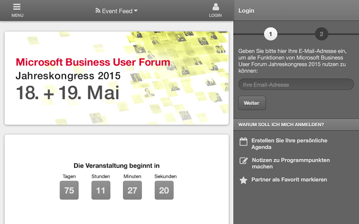Select step 1 circle in login progress
Screen dimensions: 359x224
pos(271,34)
